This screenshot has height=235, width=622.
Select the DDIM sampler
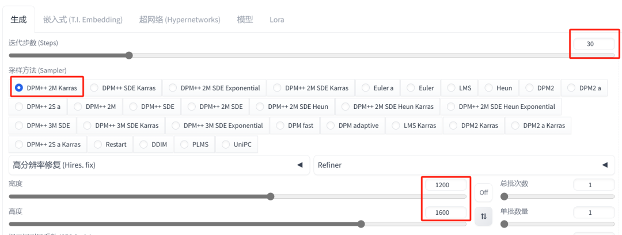pyautogui.click(x=153, y=145)
